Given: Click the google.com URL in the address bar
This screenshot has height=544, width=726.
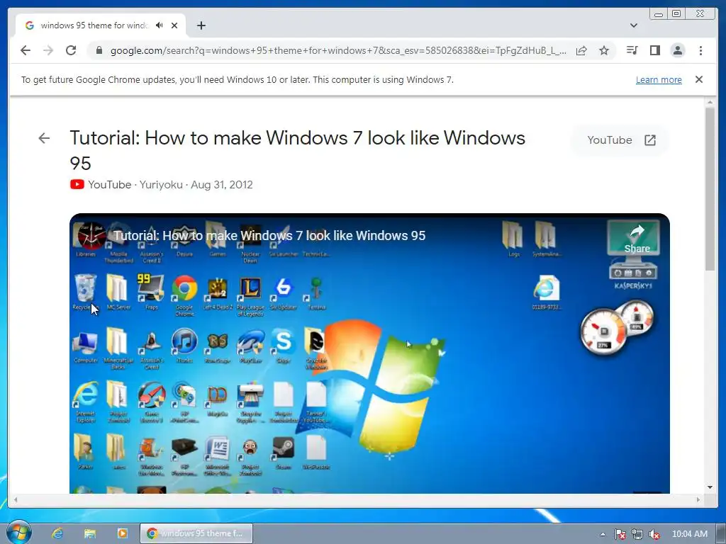Looking at the screenshot, I should click(338, 50).
